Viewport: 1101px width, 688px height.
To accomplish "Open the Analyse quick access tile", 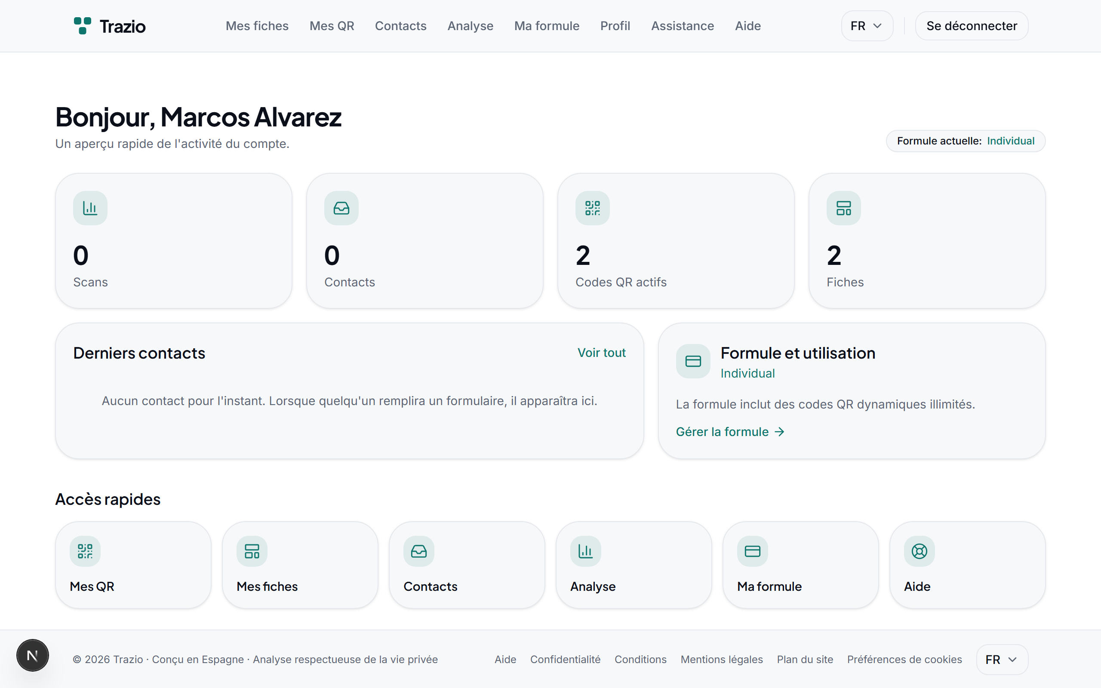I will (x=634, y=565).
